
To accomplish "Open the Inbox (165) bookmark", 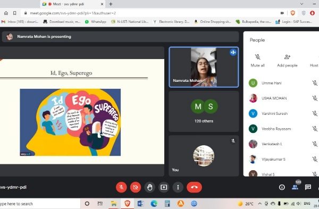I will [x=20, y=22].
